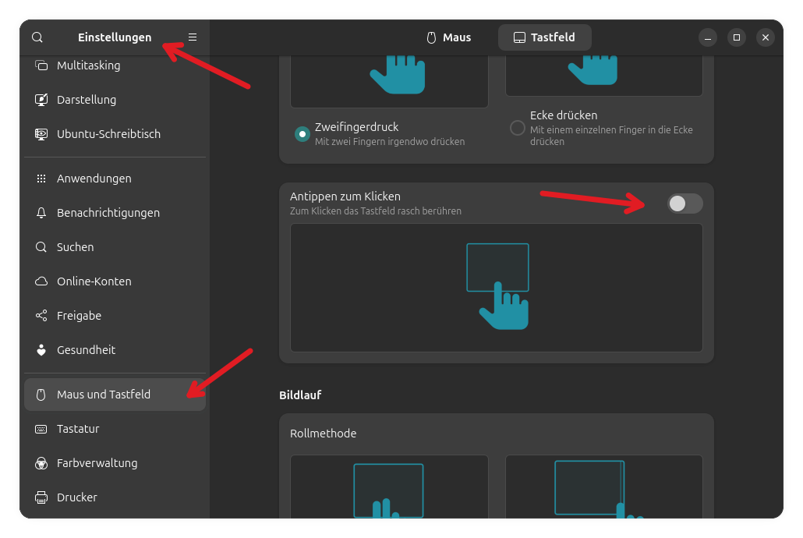This screenshot has width=803, height=538.
Task: Open Freigabe settings
Action: (x=115, y=316)
